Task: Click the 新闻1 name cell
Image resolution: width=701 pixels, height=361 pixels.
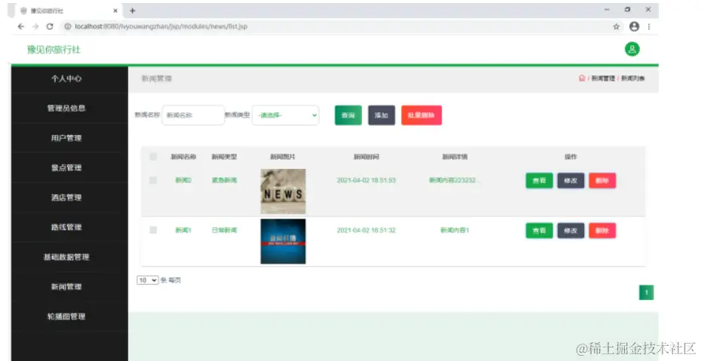Action: tap(183, 230)
